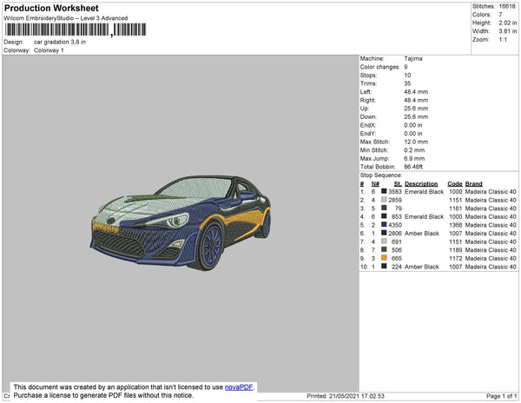Click the Code column header

(454, 184)
